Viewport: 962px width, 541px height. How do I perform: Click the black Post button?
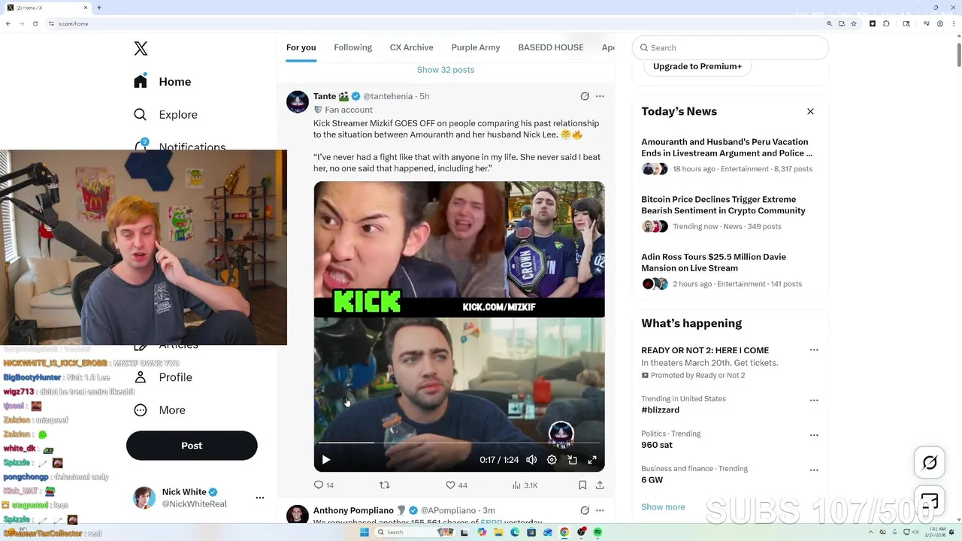click(x=192, y=446)
